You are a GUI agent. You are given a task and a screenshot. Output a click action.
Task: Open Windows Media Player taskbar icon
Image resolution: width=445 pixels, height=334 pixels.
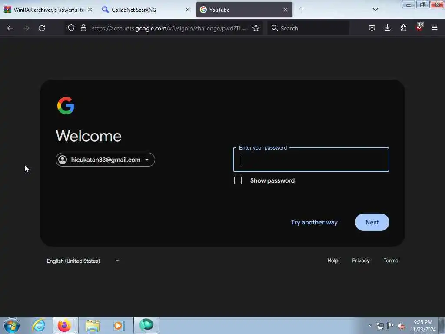(119, 325)
